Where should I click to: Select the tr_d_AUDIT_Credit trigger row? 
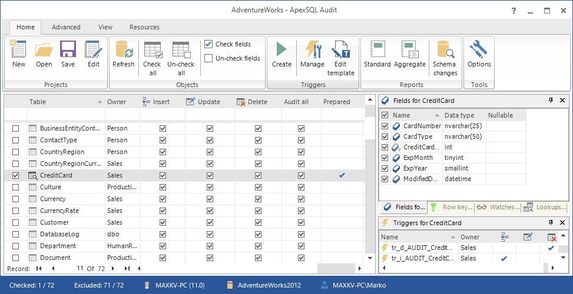click(x=469, y=248)
